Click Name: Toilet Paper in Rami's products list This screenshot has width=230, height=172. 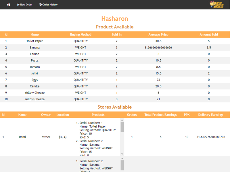[x=93, y=126]
